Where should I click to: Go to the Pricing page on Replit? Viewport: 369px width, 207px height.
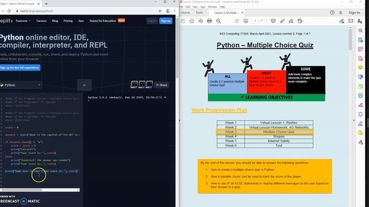coord(68,21)
